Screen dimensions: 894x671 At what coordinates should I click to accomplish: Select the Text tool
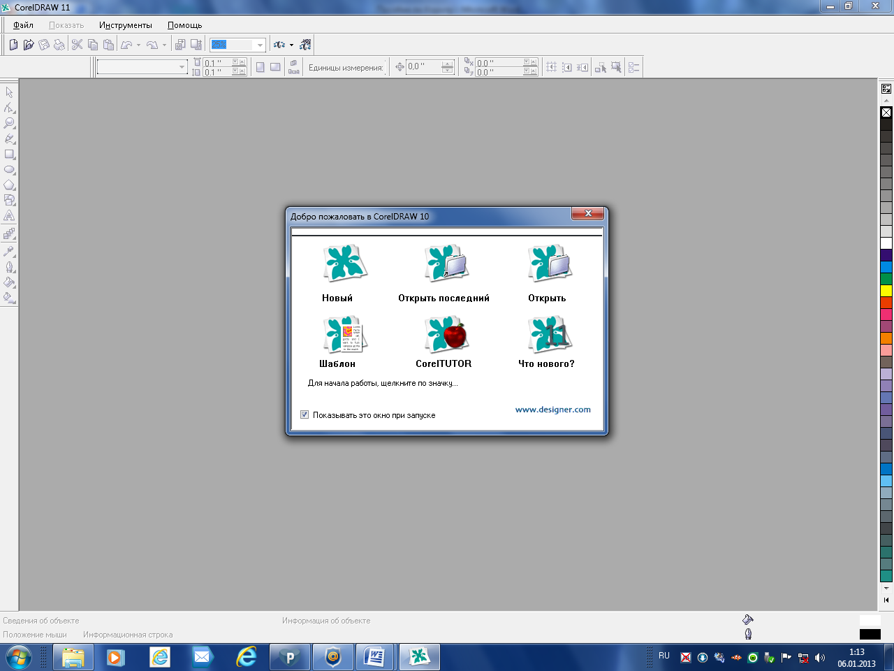click(9, 216)
